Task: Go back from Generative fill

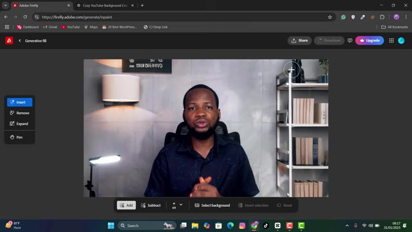Action: tap(20, 41)
